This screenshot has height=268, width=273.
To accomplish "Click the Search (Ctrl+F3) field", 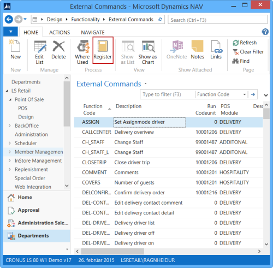I will 217,20.
